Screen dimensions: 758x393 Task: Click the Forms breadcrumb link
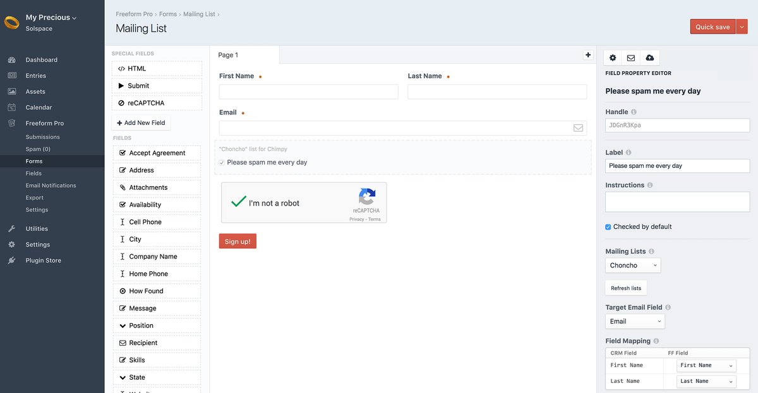168,14
